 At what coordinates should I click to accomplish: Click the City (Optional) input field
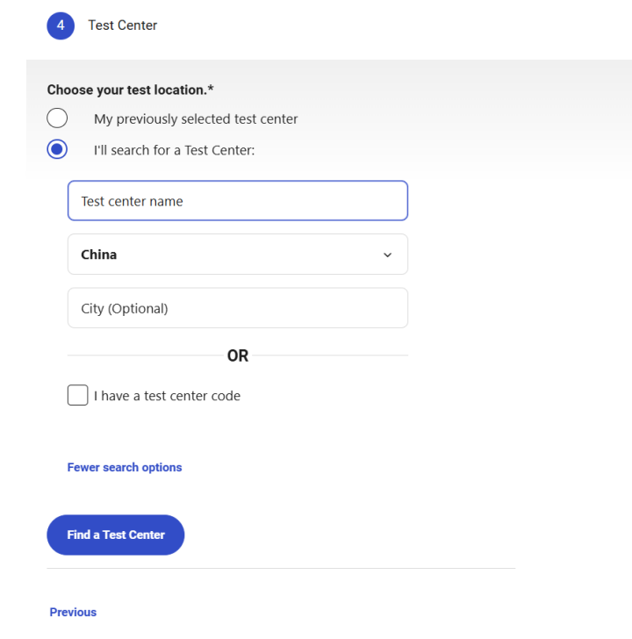pos(237,308)
